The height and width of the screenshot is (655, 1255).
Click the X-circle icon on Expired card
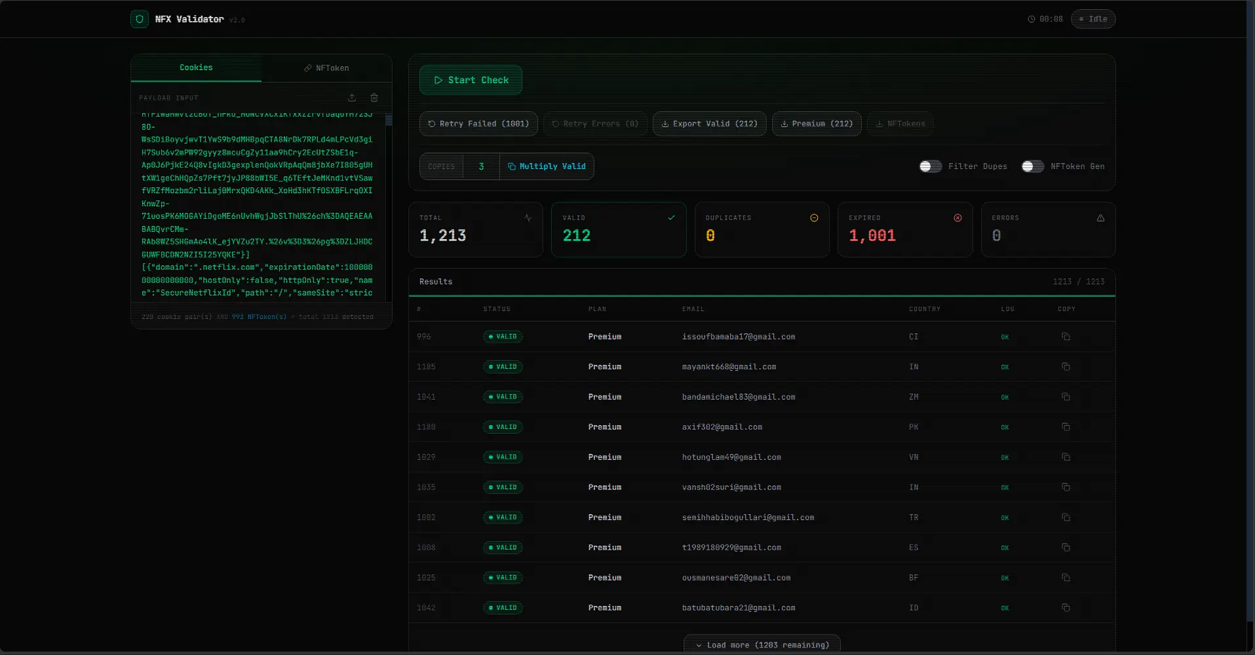pyautogui.click(x=957, y=218)
